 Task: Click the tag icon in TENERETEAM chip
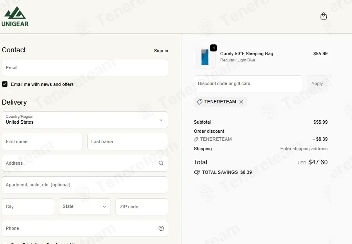tap(199, 102)
